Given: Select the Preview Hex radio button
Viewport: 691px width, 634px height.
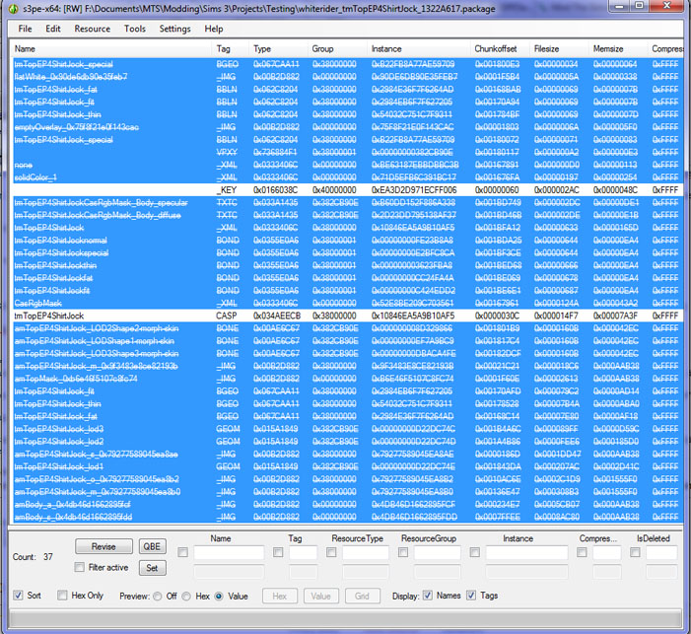Looking at the screenshot, I should click(x=188, y=596).
